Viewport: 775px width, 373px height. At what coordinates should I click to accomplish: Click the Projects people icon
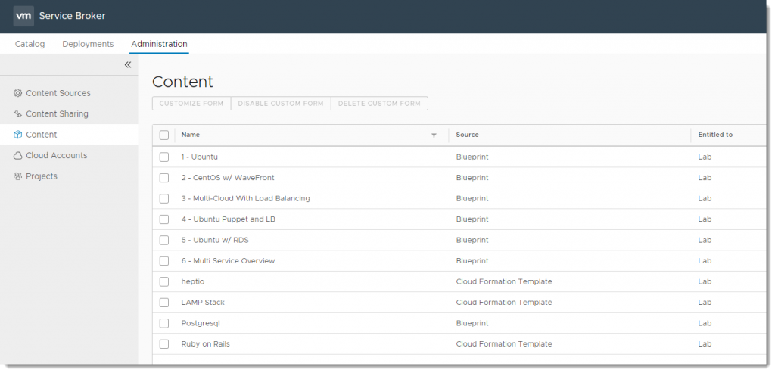(18, 176)
